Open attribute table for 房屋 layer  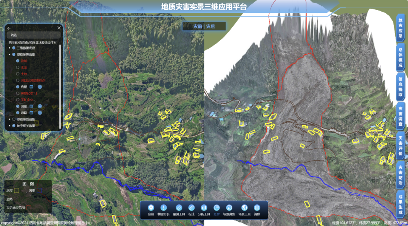(31, 87)
